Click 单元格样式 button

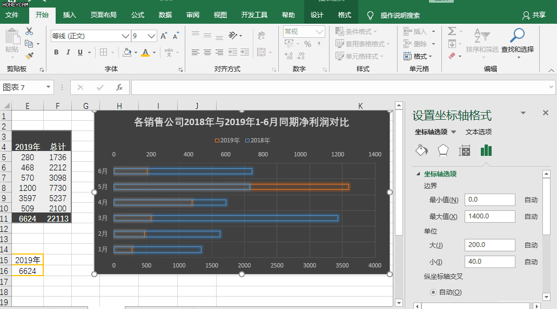359,56
